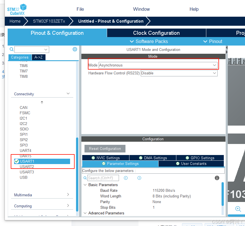Open the peripheral settings gear icon
Image resolution: width=245 pixels, height=226 pixels.
75,49
